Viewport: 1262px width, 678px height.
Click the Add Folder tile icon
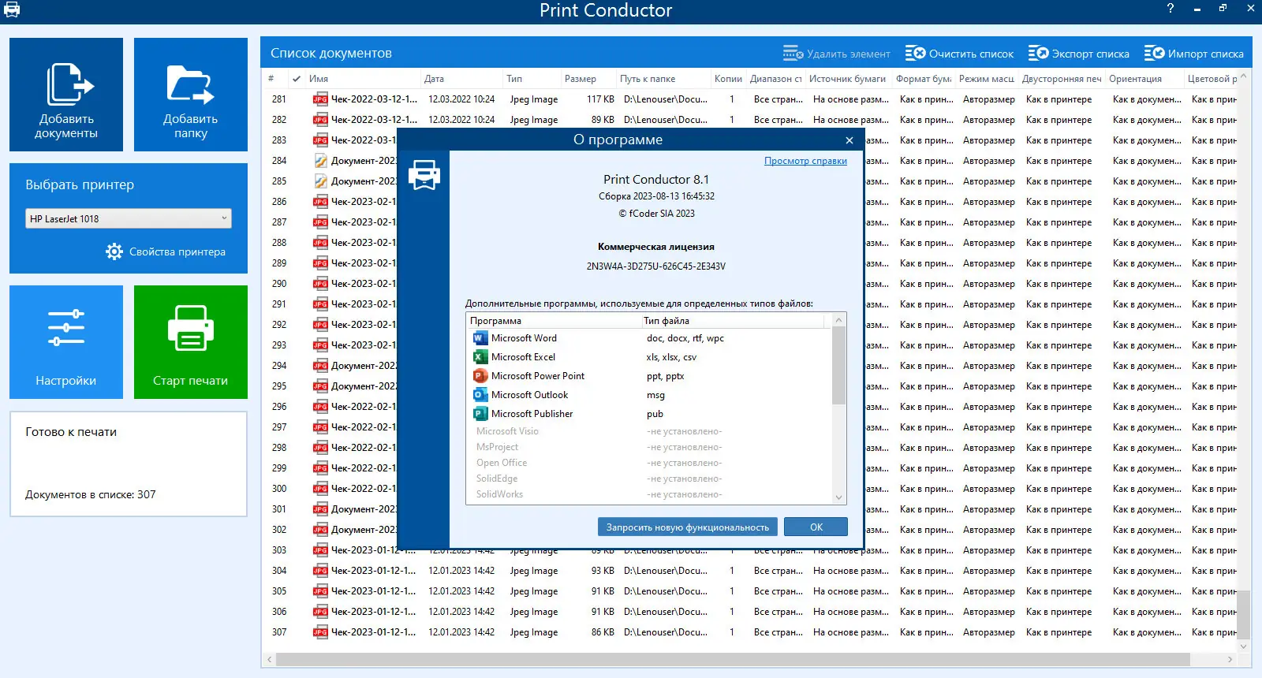[x=190, y=84]
